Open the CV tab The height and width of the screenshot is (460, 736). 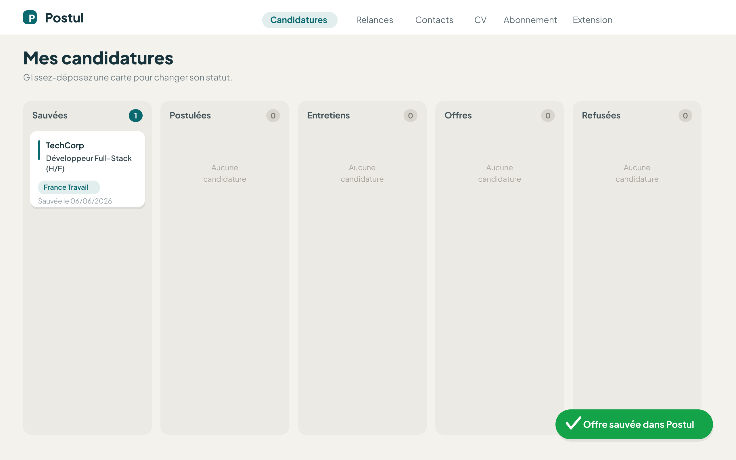[480, 20]
